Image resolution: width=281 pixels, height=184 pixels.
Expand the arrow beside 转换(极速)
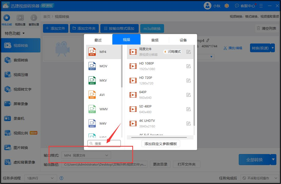point(273,48)
